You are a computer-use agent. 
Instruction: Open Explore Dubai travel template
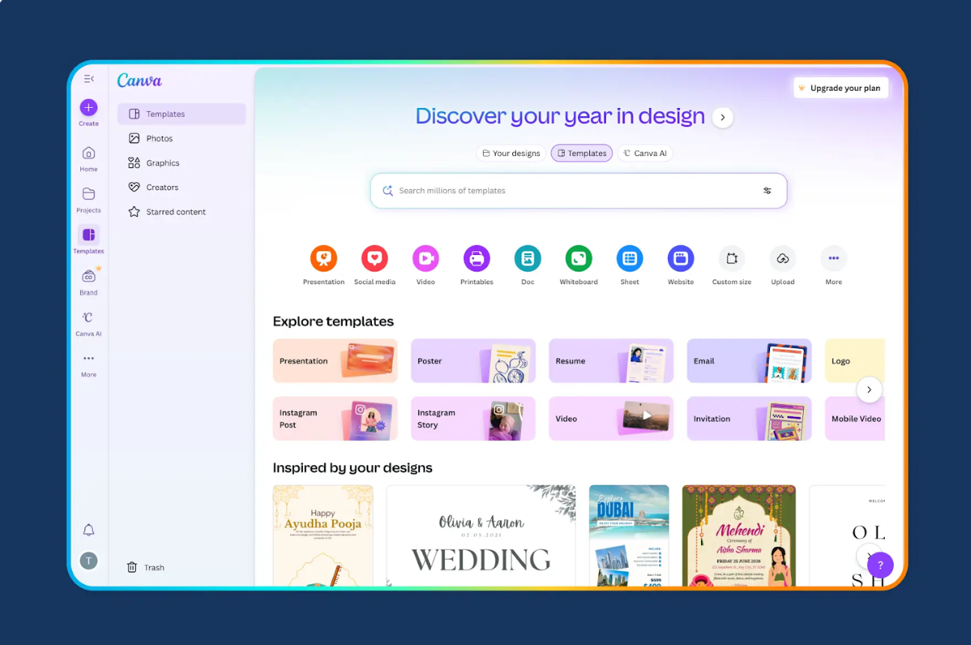coord(629,535)
